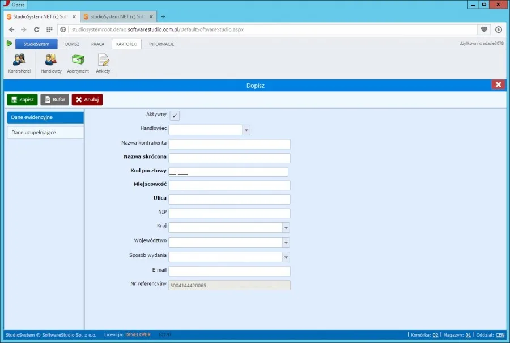Close the first StudioSystem.NET browser tab
Screen dimensions: 510x343
pos(74,16)
